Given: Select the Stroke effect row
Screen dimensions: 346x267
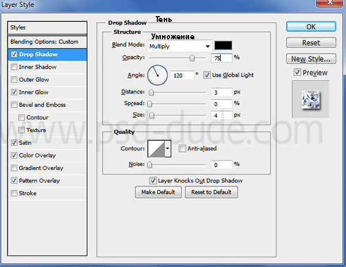Looking at the screenshot, I should pos(47,193).
